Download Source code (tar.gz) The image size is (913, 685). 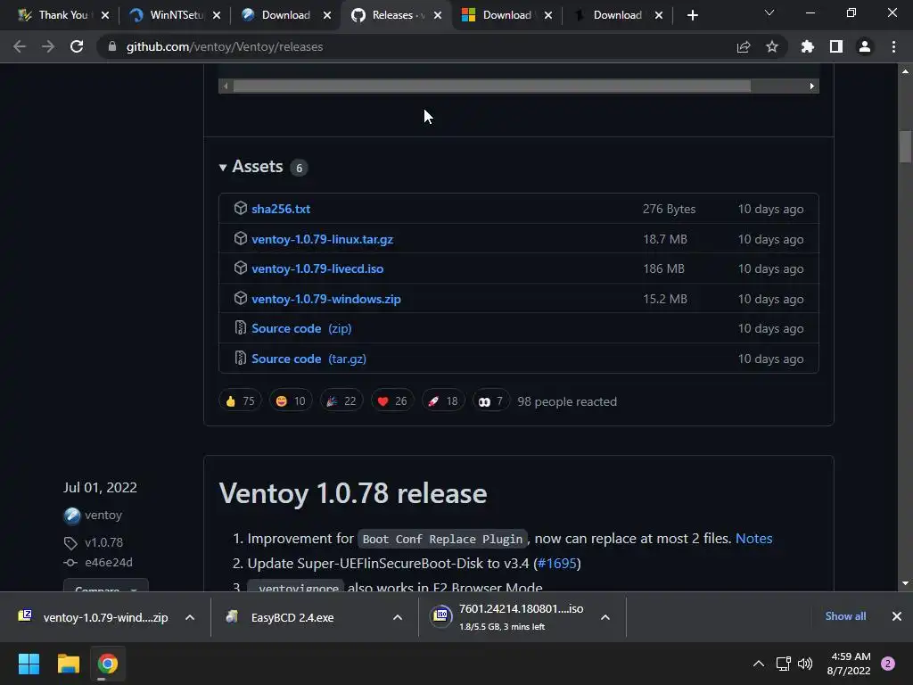pyautogui.click(x=308, y=359)
